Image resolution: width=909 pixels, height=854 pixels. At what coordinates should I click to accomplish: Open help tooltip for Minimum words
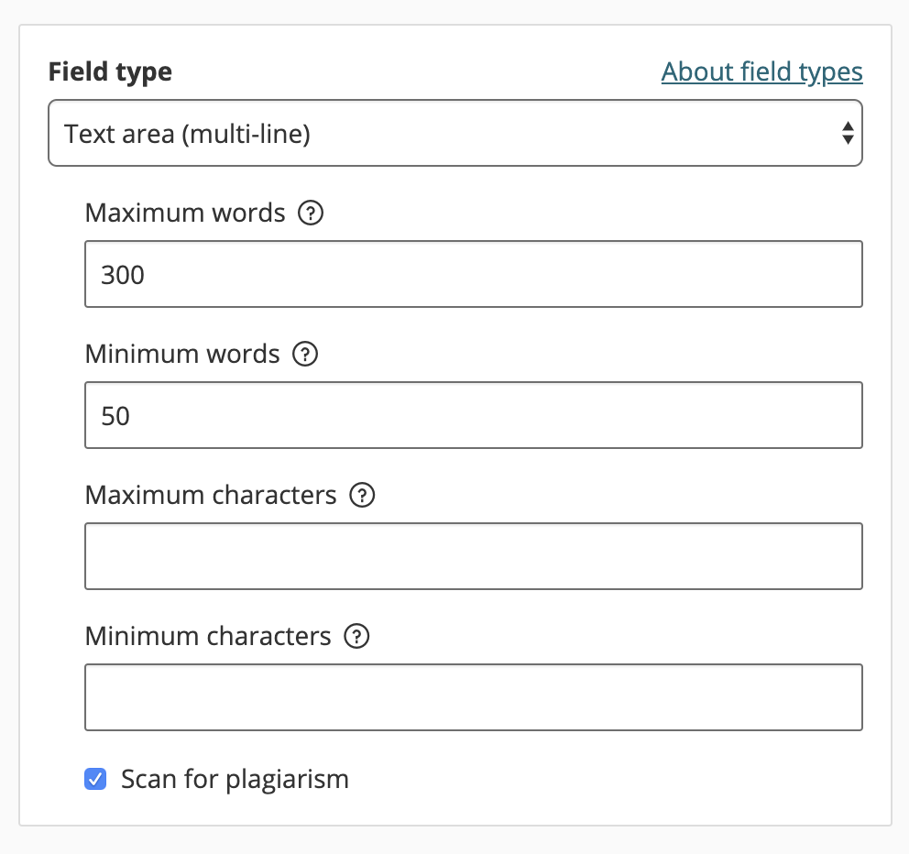click(x=304, y=355)
